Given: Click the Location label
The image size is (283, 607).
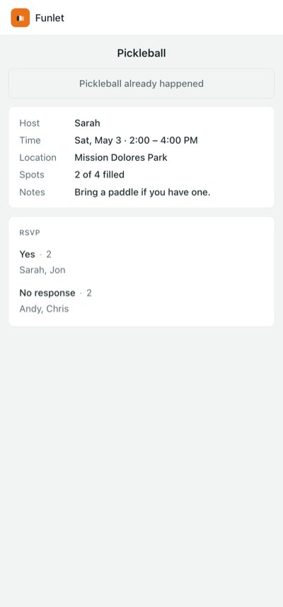Looking at the screenshot, I should pyautogui.click(x=38, y=157).
